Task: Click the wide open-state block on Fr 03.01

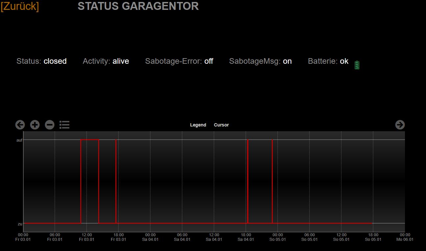Action: (x=90, y=181)
